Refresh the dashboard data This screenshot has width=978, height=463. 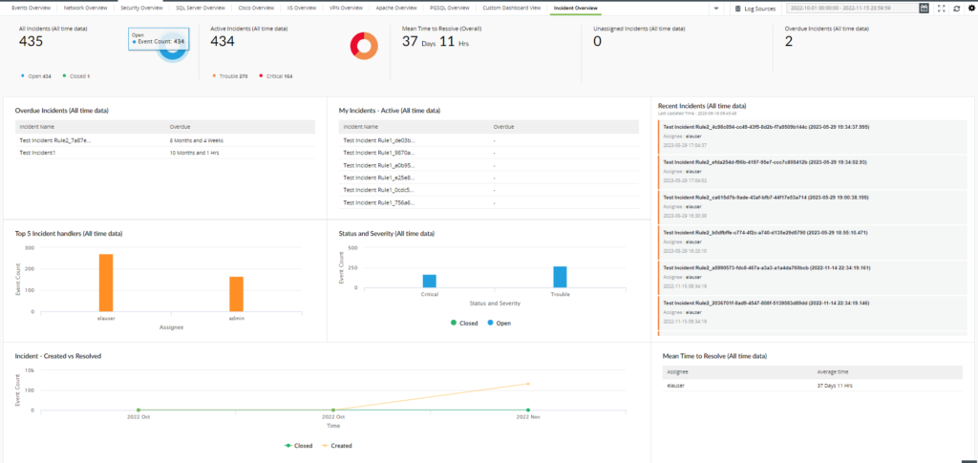(x=957, y=8)
